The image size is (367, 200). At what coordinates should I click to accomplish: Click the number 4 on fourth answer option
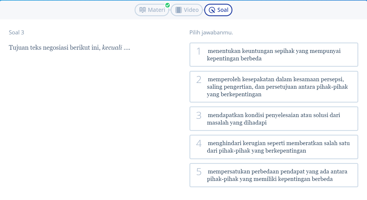click(x=199, y=144)
